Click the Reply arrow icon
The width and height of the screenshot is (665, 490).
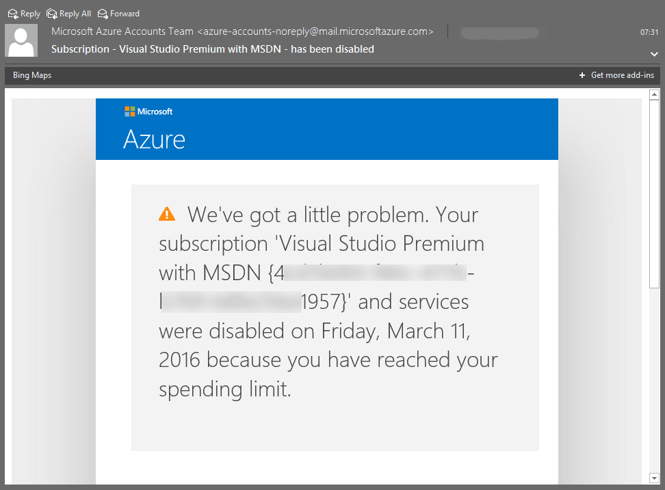(x=12, y=14)
